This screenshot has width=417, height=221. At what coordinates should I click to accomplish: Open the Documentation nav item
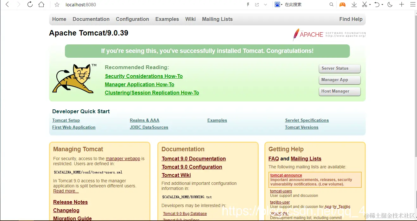91,19
